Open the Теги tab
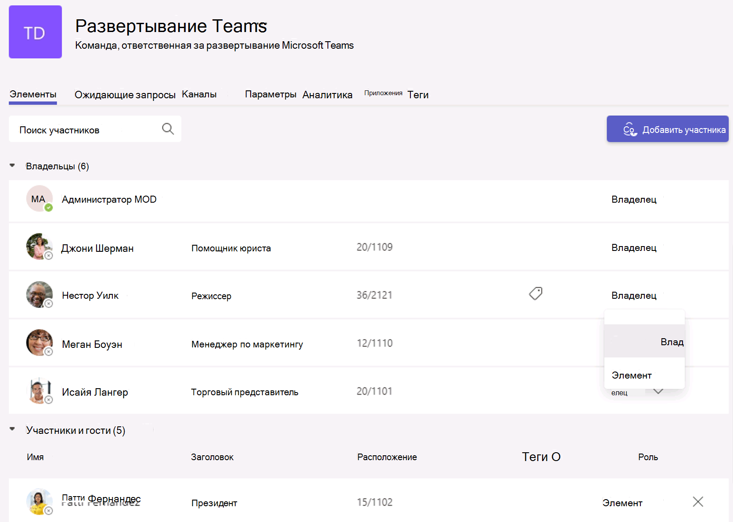 click(x=418, y=95)
